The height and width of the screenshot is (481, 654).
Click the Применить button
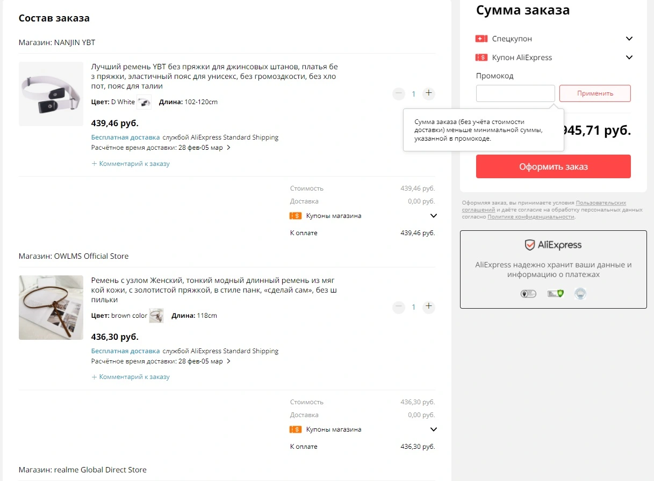(595, 93)
